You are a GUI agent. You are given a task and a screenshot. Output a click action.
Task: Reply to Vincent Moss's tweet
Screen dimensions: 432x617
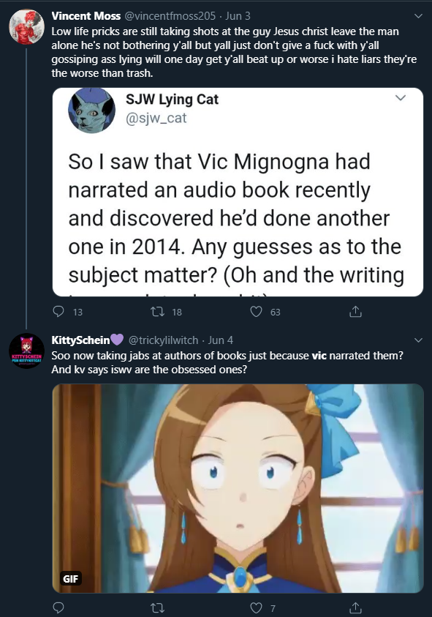coord(58,312)
